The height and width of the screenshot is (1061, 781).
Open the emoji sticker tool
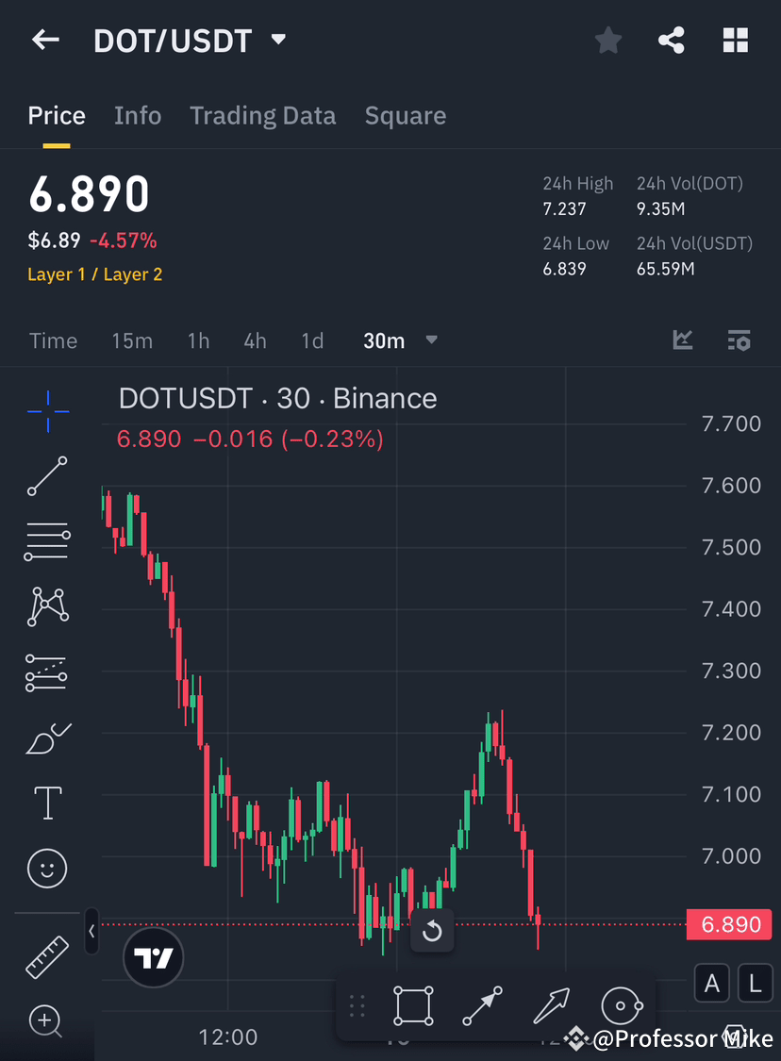click(47, 868)
